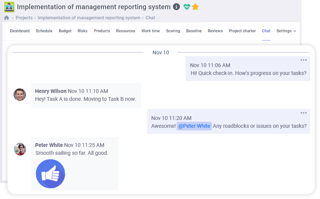Click Henry Wilson's avatar photo
The width and height of the screenshot is (320, 199).
20,95
